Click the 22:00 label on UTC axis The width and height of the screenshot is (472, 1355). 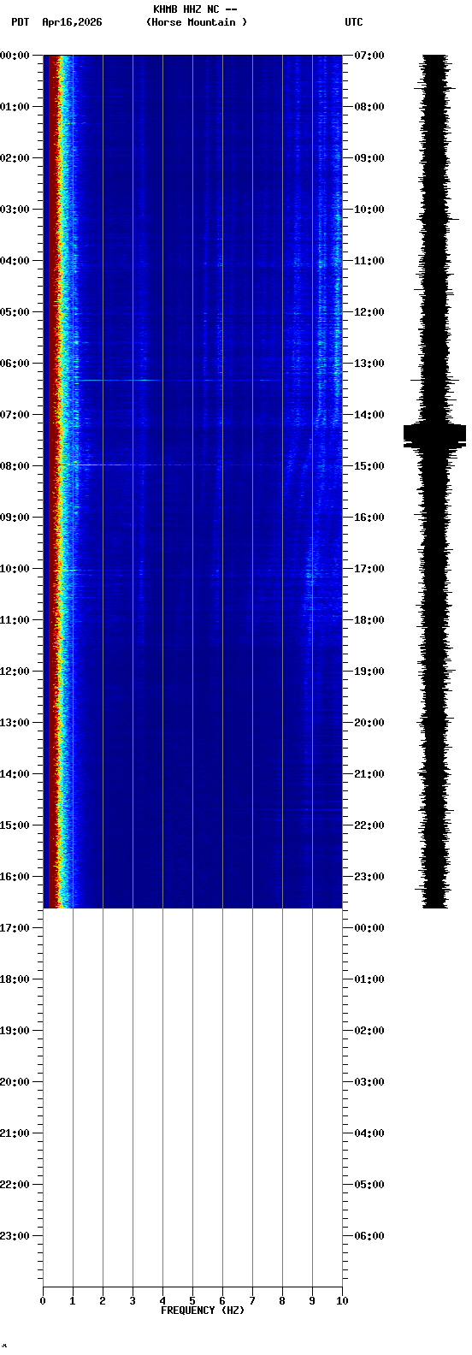click(369, 825)
